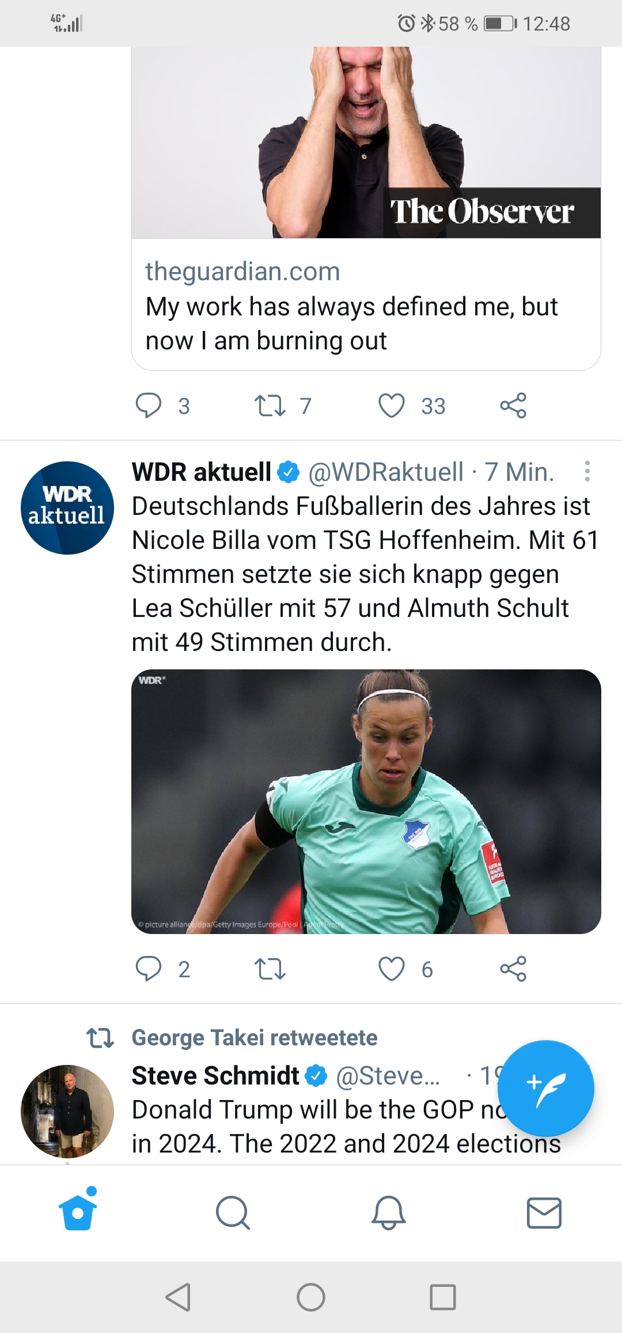Compose a new tweet with floating button
Image resolution: width=622 pixels, height=1333 pixels.
coord(545,1089)
